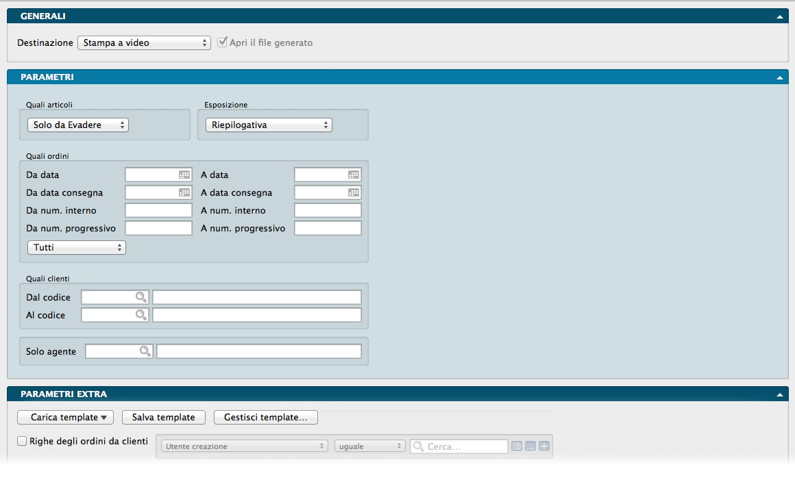Image resolution: width=795 pixels, height=482 pixels.
Task: Click plus icon to add filter row
Action: [544, 446]
